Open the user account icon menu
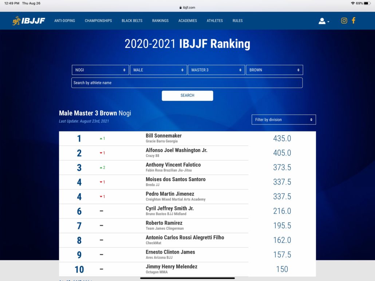Viewport: 375px width, 281px height. pos(324,21)
